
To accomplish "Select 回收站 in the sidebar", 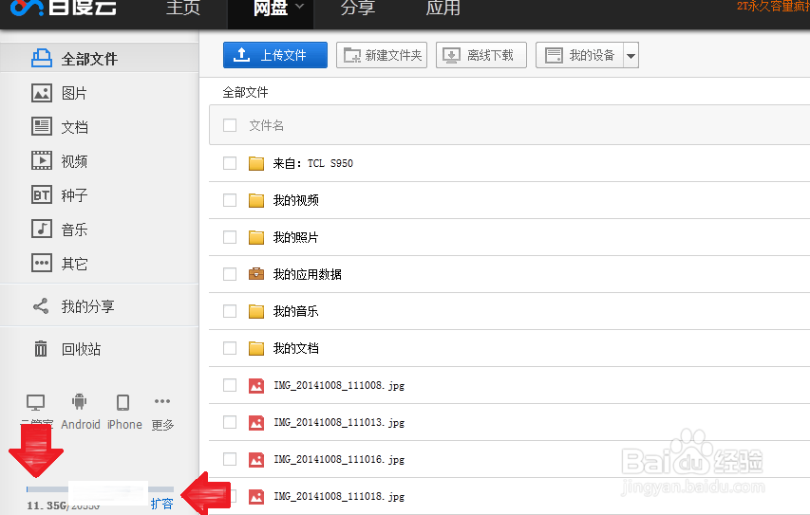I will click(x=81, y=349).
